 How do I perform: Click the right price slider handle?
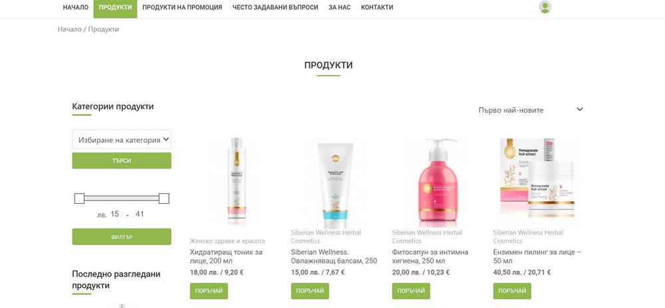(164, 198)
